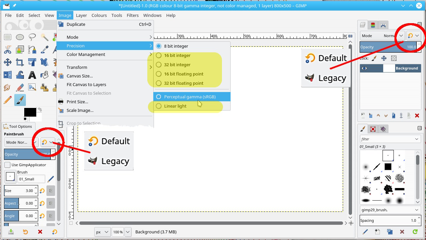Select the Text tool
Viewport: 426px width, 240px height.
[x=32, y=75]
